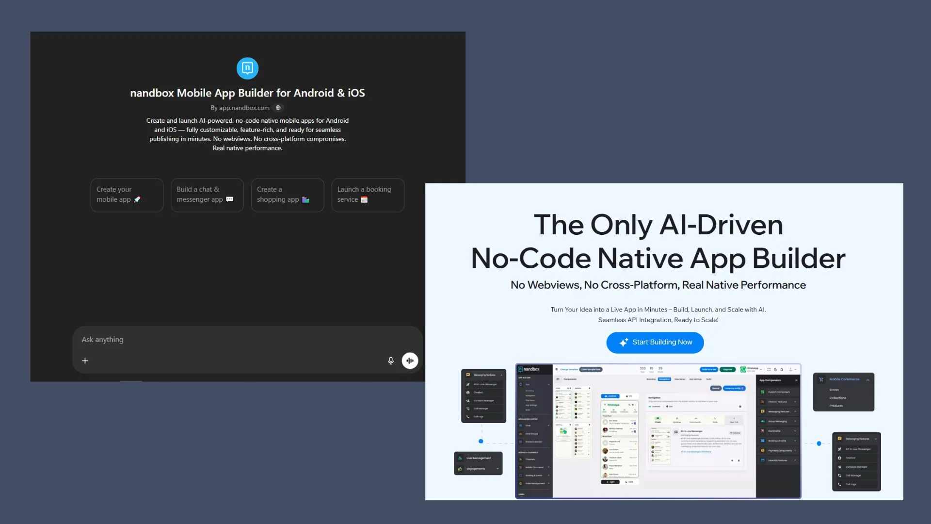Switch to the Branding tab

(651, 379)
